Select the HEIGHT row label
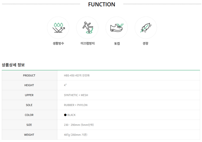Image resolution: width=202 pixels, height=142 pixels. pyautogui.click(x=29, y=85)
